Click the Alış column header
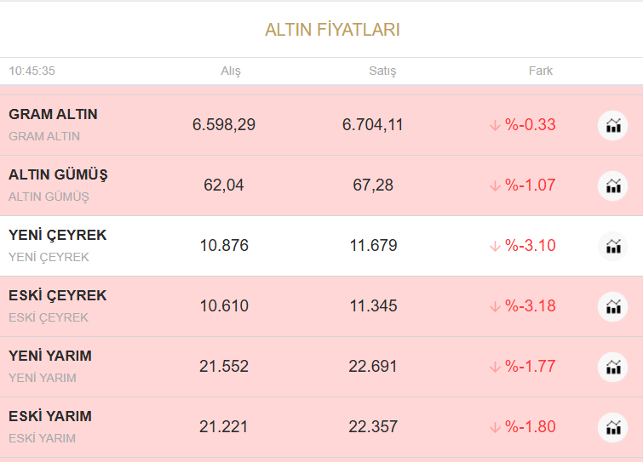This screenshot has width=643, height=462. (x=231, y=71)
